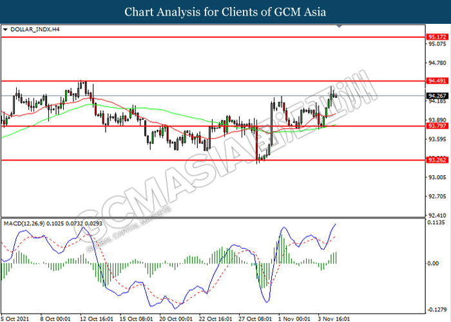451x322 pixels.
Task: Select the 95.172 red price label
Action: pyautogui.click(x=437, y=37)
